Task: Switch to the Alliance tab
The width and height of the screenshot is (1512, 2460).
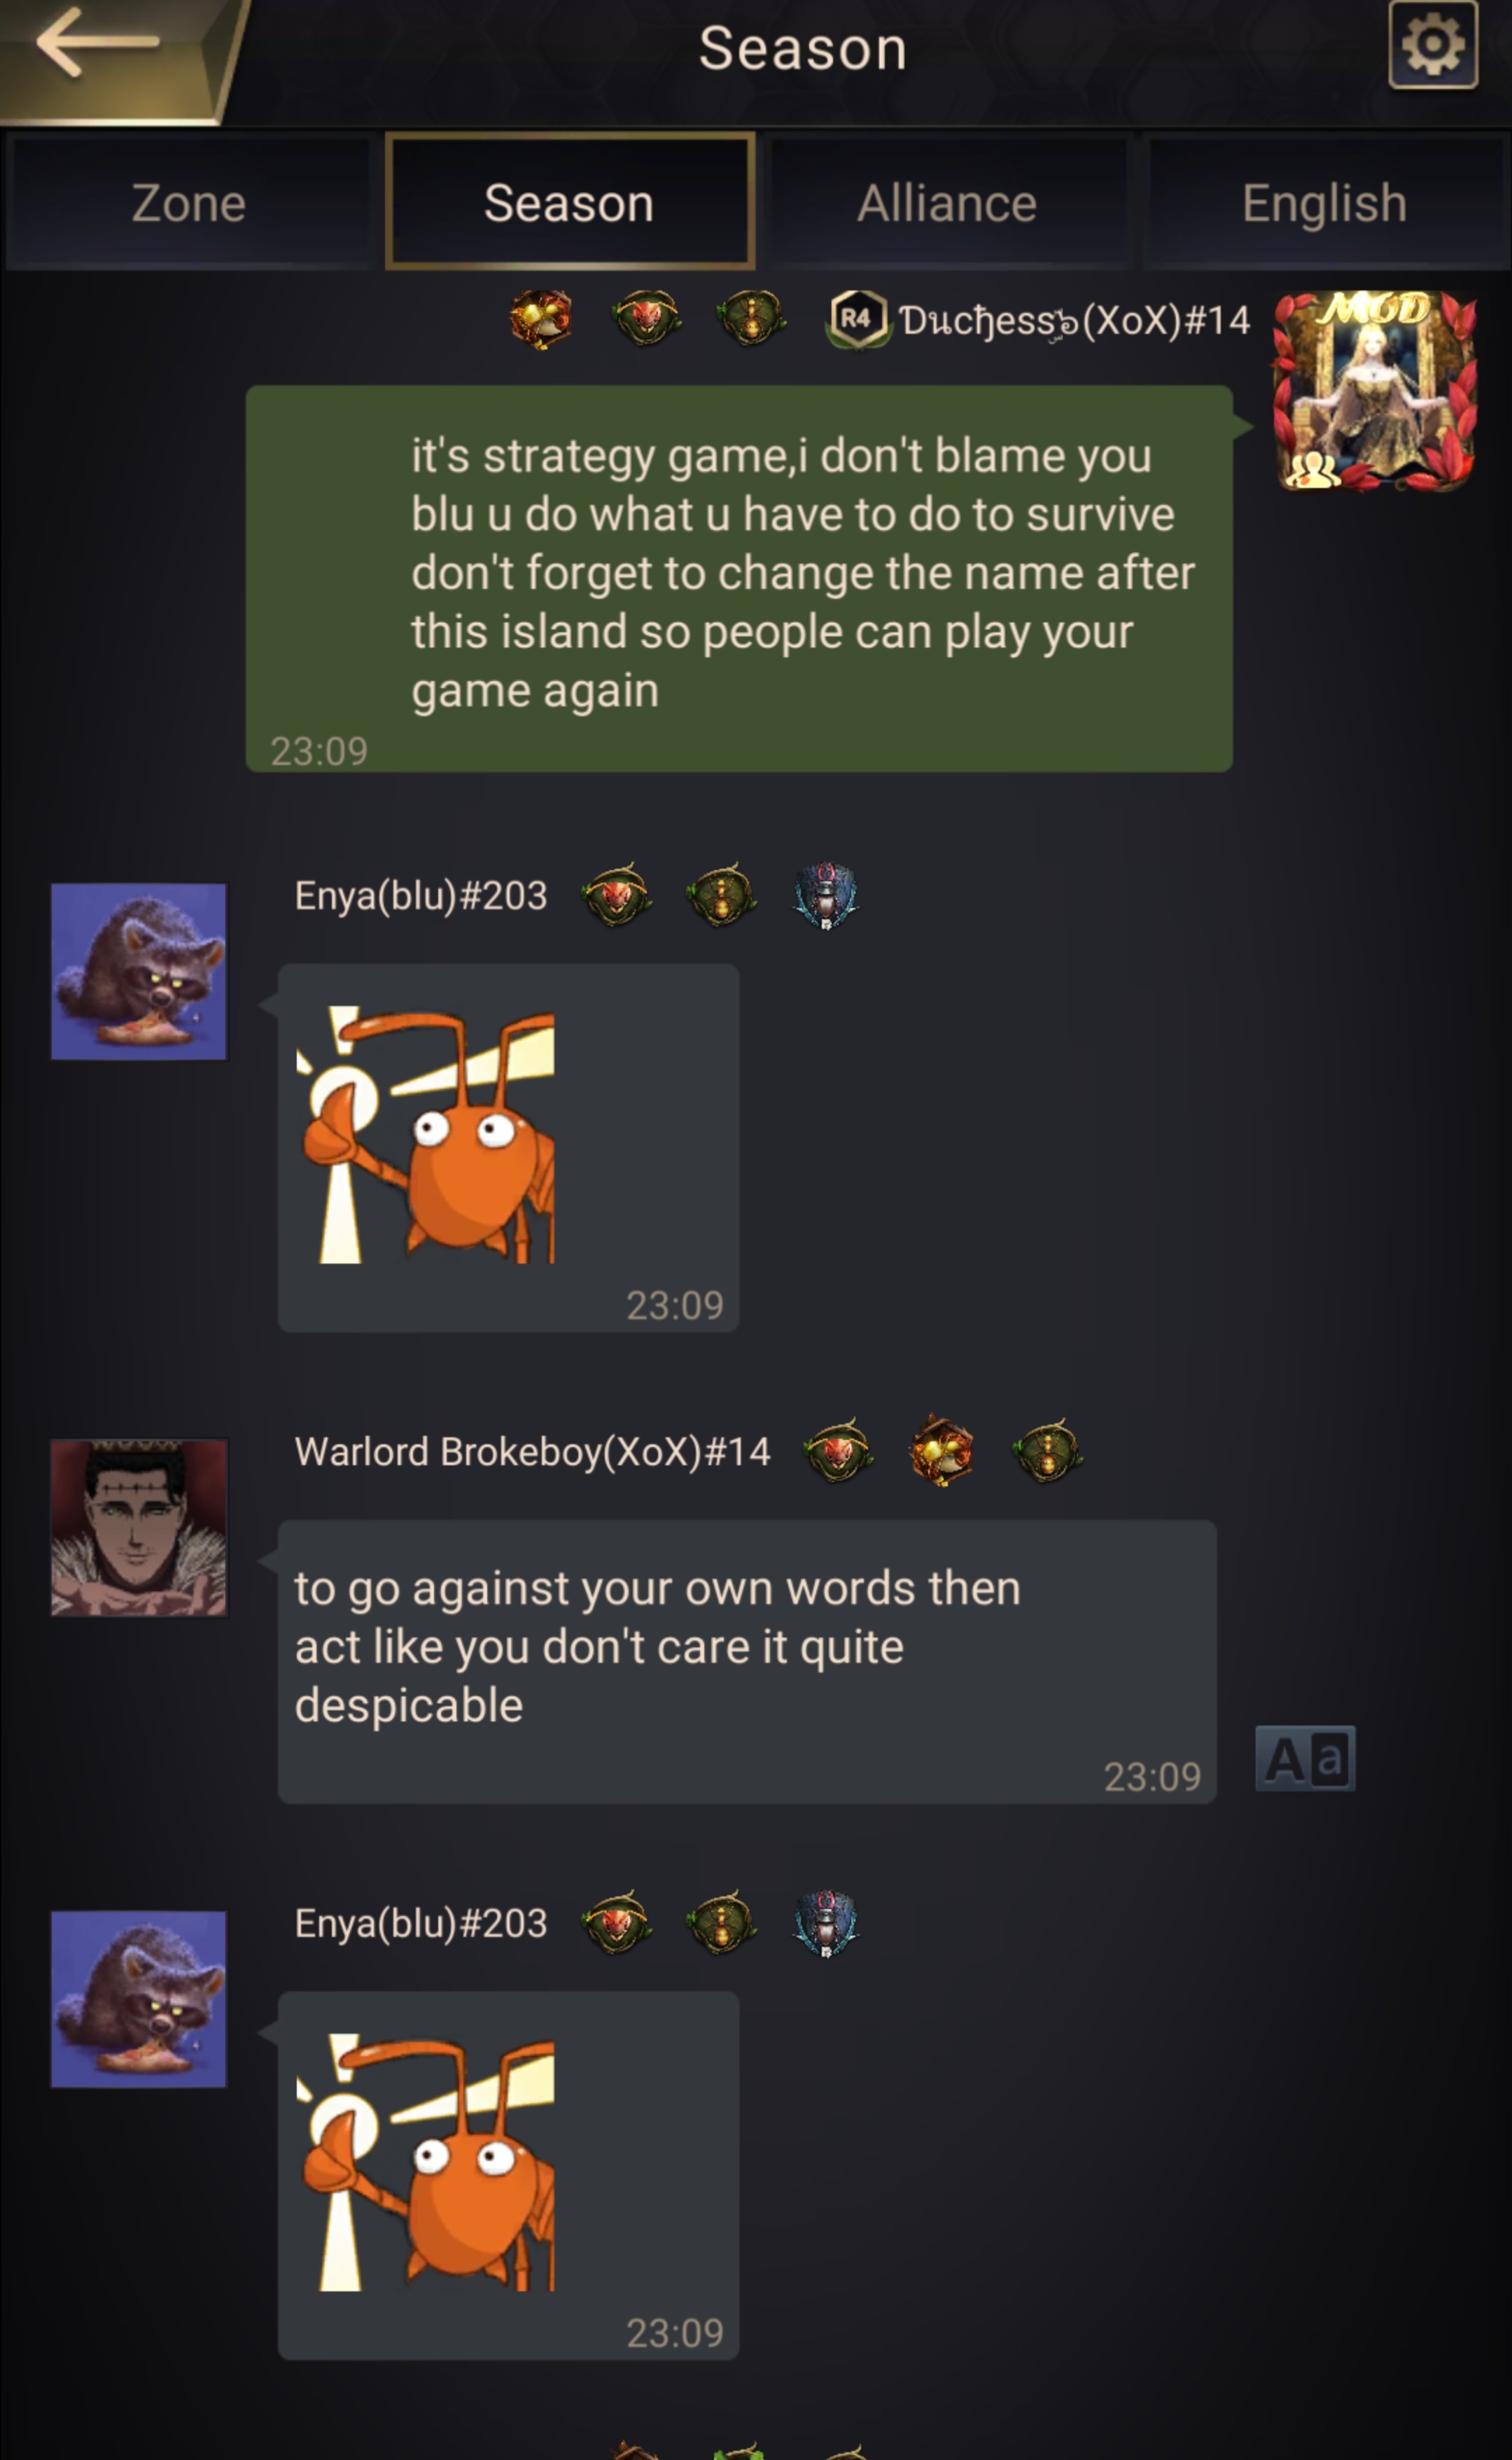Action: point(947,203)
